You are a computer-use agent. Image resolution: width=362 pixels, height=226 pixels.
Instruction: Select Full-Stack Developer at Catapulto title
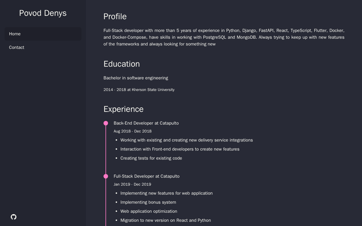click(x=146, y=176)
